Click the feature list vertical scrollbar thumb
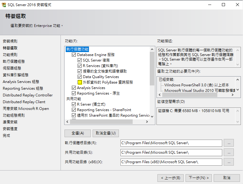The height and width of the screenshot is (184, 243). tap(152, 69)
